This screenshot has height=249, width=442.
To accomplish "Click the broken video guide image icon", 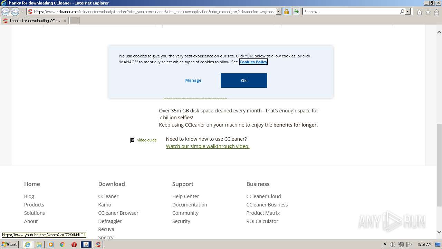I will click(x=133, y=140).
